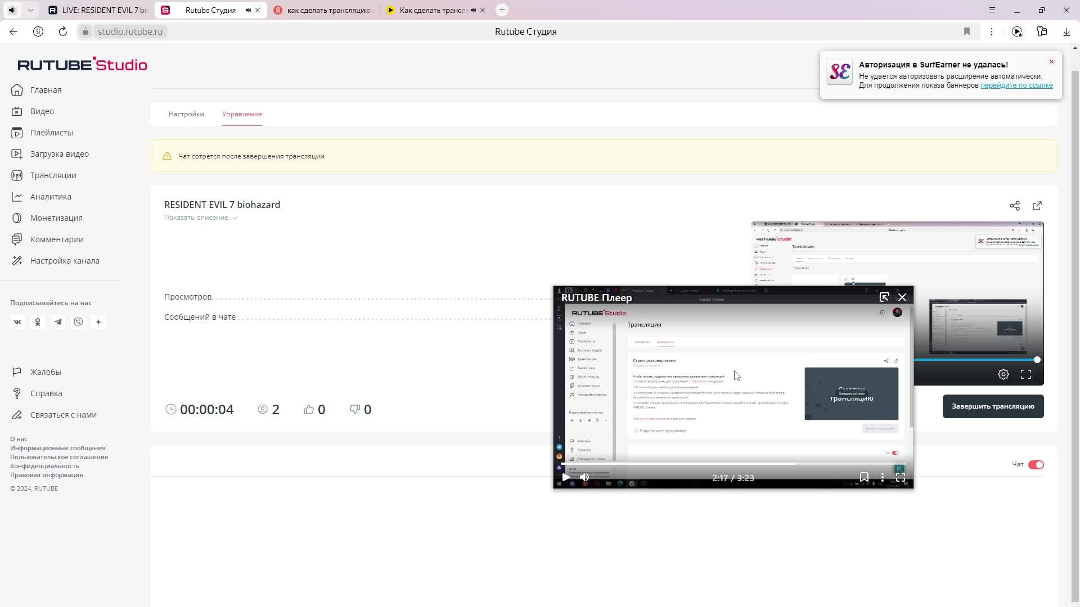Viewport: 1080px width, 607px height.
Task: Follow перейдите по ссылке link
Action: [x=1016, y=85]
